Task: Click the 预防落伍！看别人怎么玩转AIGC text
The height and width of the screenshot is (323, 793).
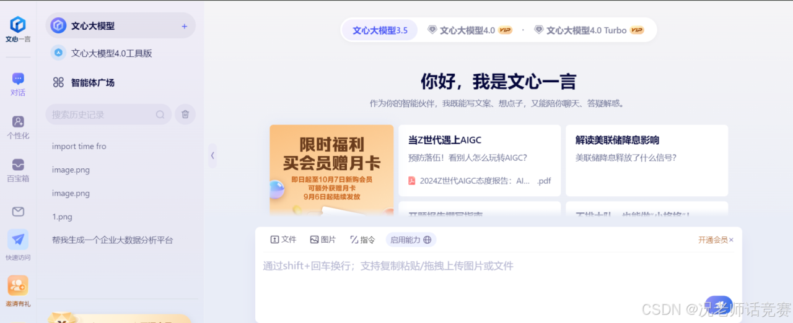Action: tap(468, 158)
